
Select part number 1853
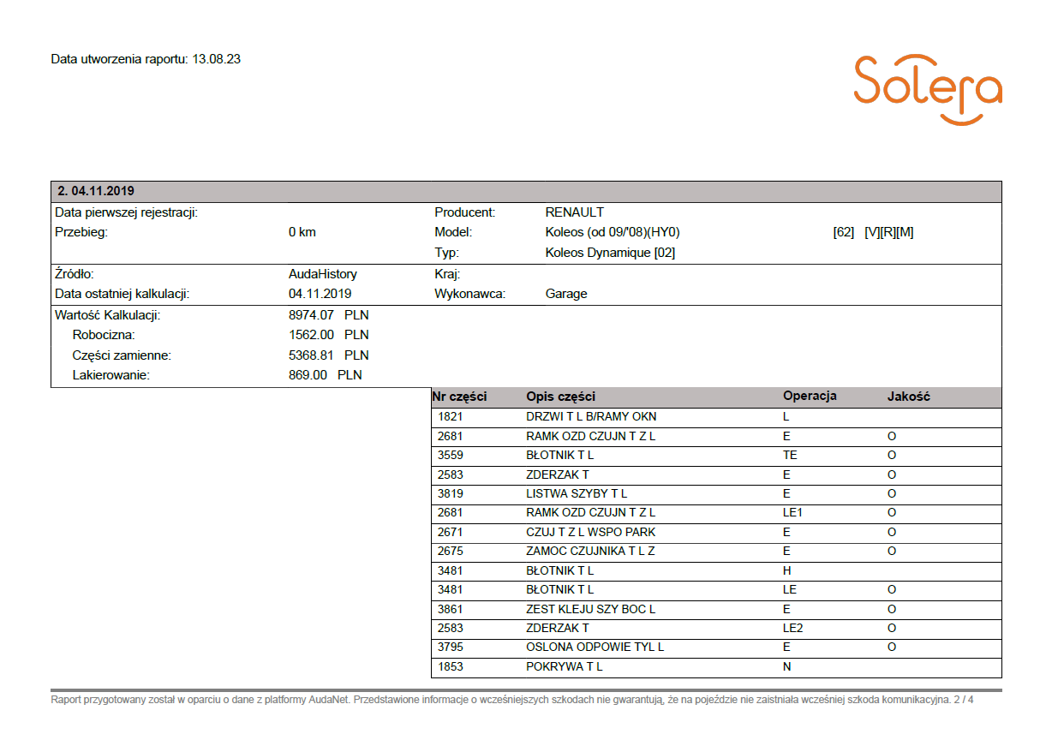(451, 666)
